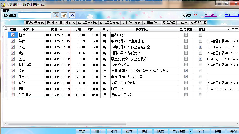Image resolution: width=239 pixels, height=134 pixels.
Task: Click the content 填写日报
Action: pyautogui.click(x=117, y=89)
